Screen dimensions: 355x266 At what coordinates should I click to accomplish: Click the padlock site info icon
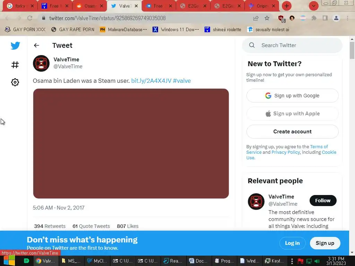pos(44,18)
